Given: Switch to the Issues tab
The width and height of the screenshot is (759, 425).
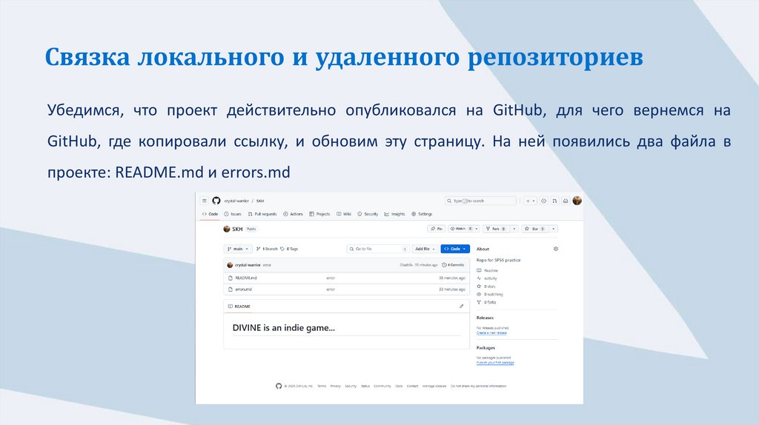Looking at the screenshot, I should (x=233, y=214).
